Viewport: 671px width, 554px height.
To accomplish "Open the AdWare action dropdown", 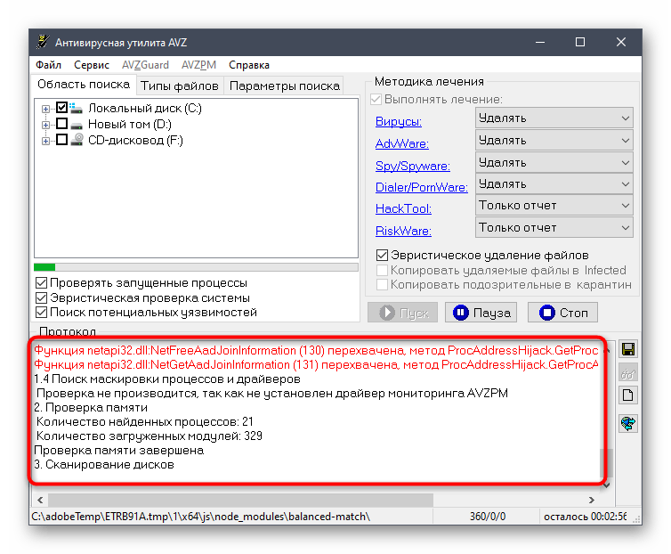I will [554, 140].
